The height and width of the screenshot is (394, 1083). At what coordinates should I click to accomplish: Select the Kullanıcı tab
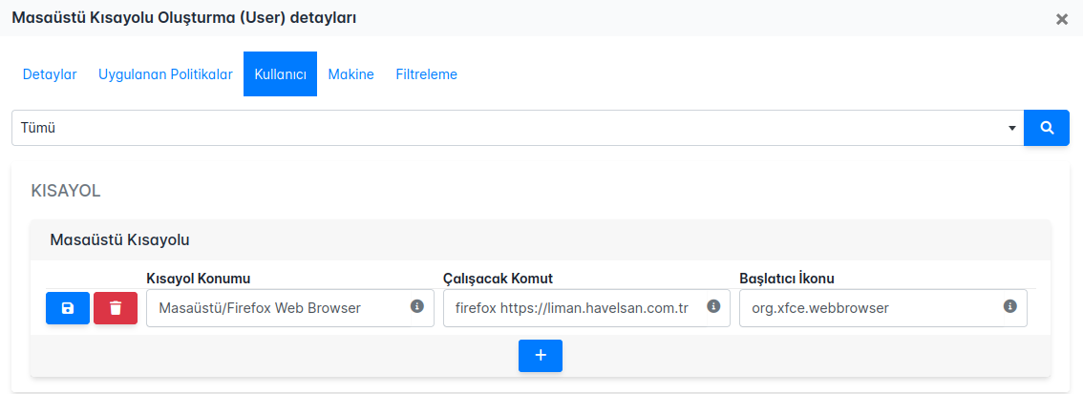point(280,74)
